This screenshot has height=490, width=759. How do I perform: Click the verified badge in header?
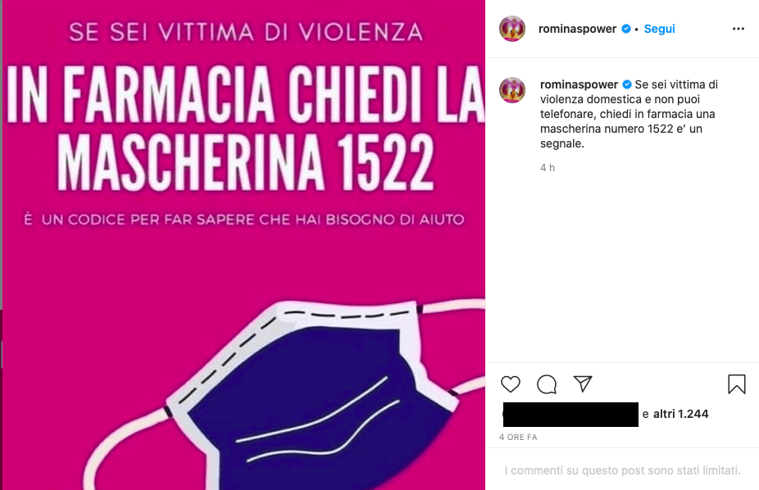(626, 29)
